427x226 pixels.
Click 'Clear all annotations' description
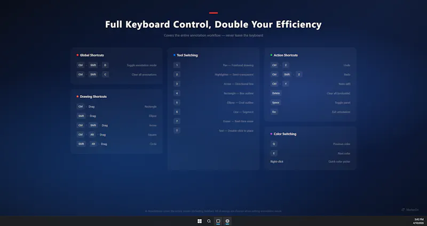(x=144, y=74)
